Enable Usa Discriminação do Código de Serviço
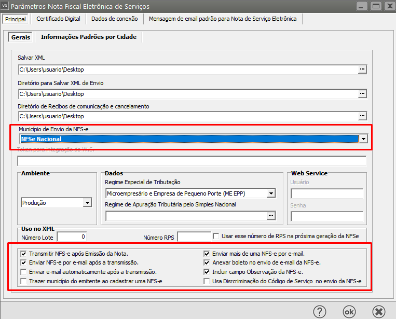 (x=207, y=281)
